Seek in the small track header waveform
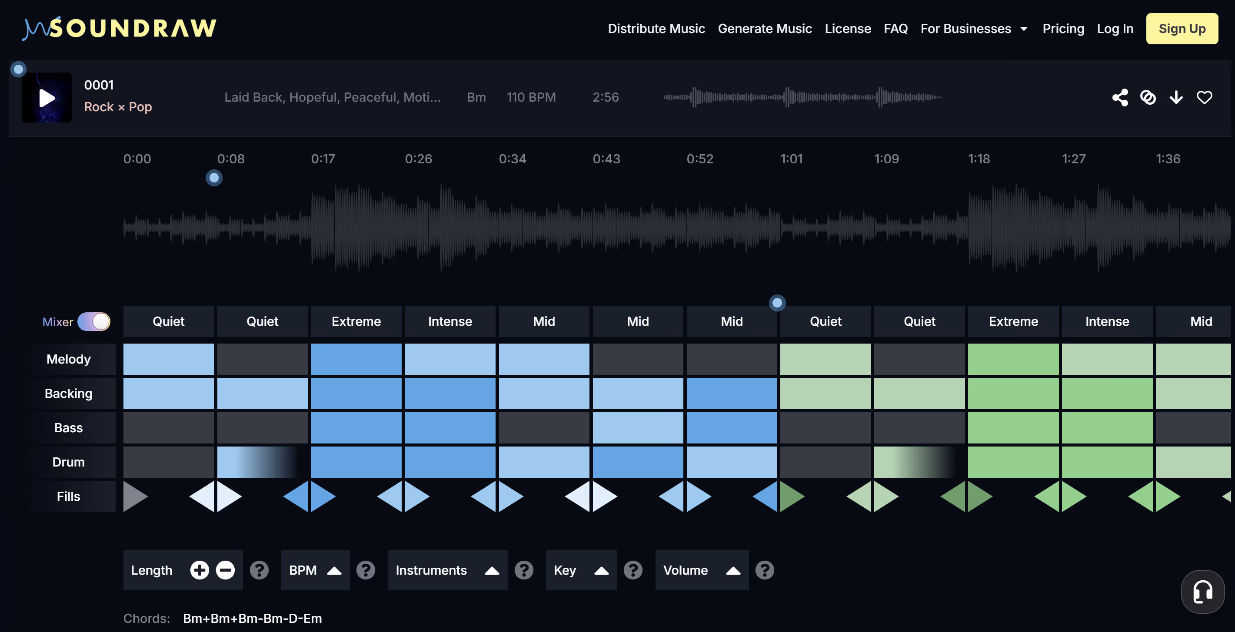 (802, 97)
